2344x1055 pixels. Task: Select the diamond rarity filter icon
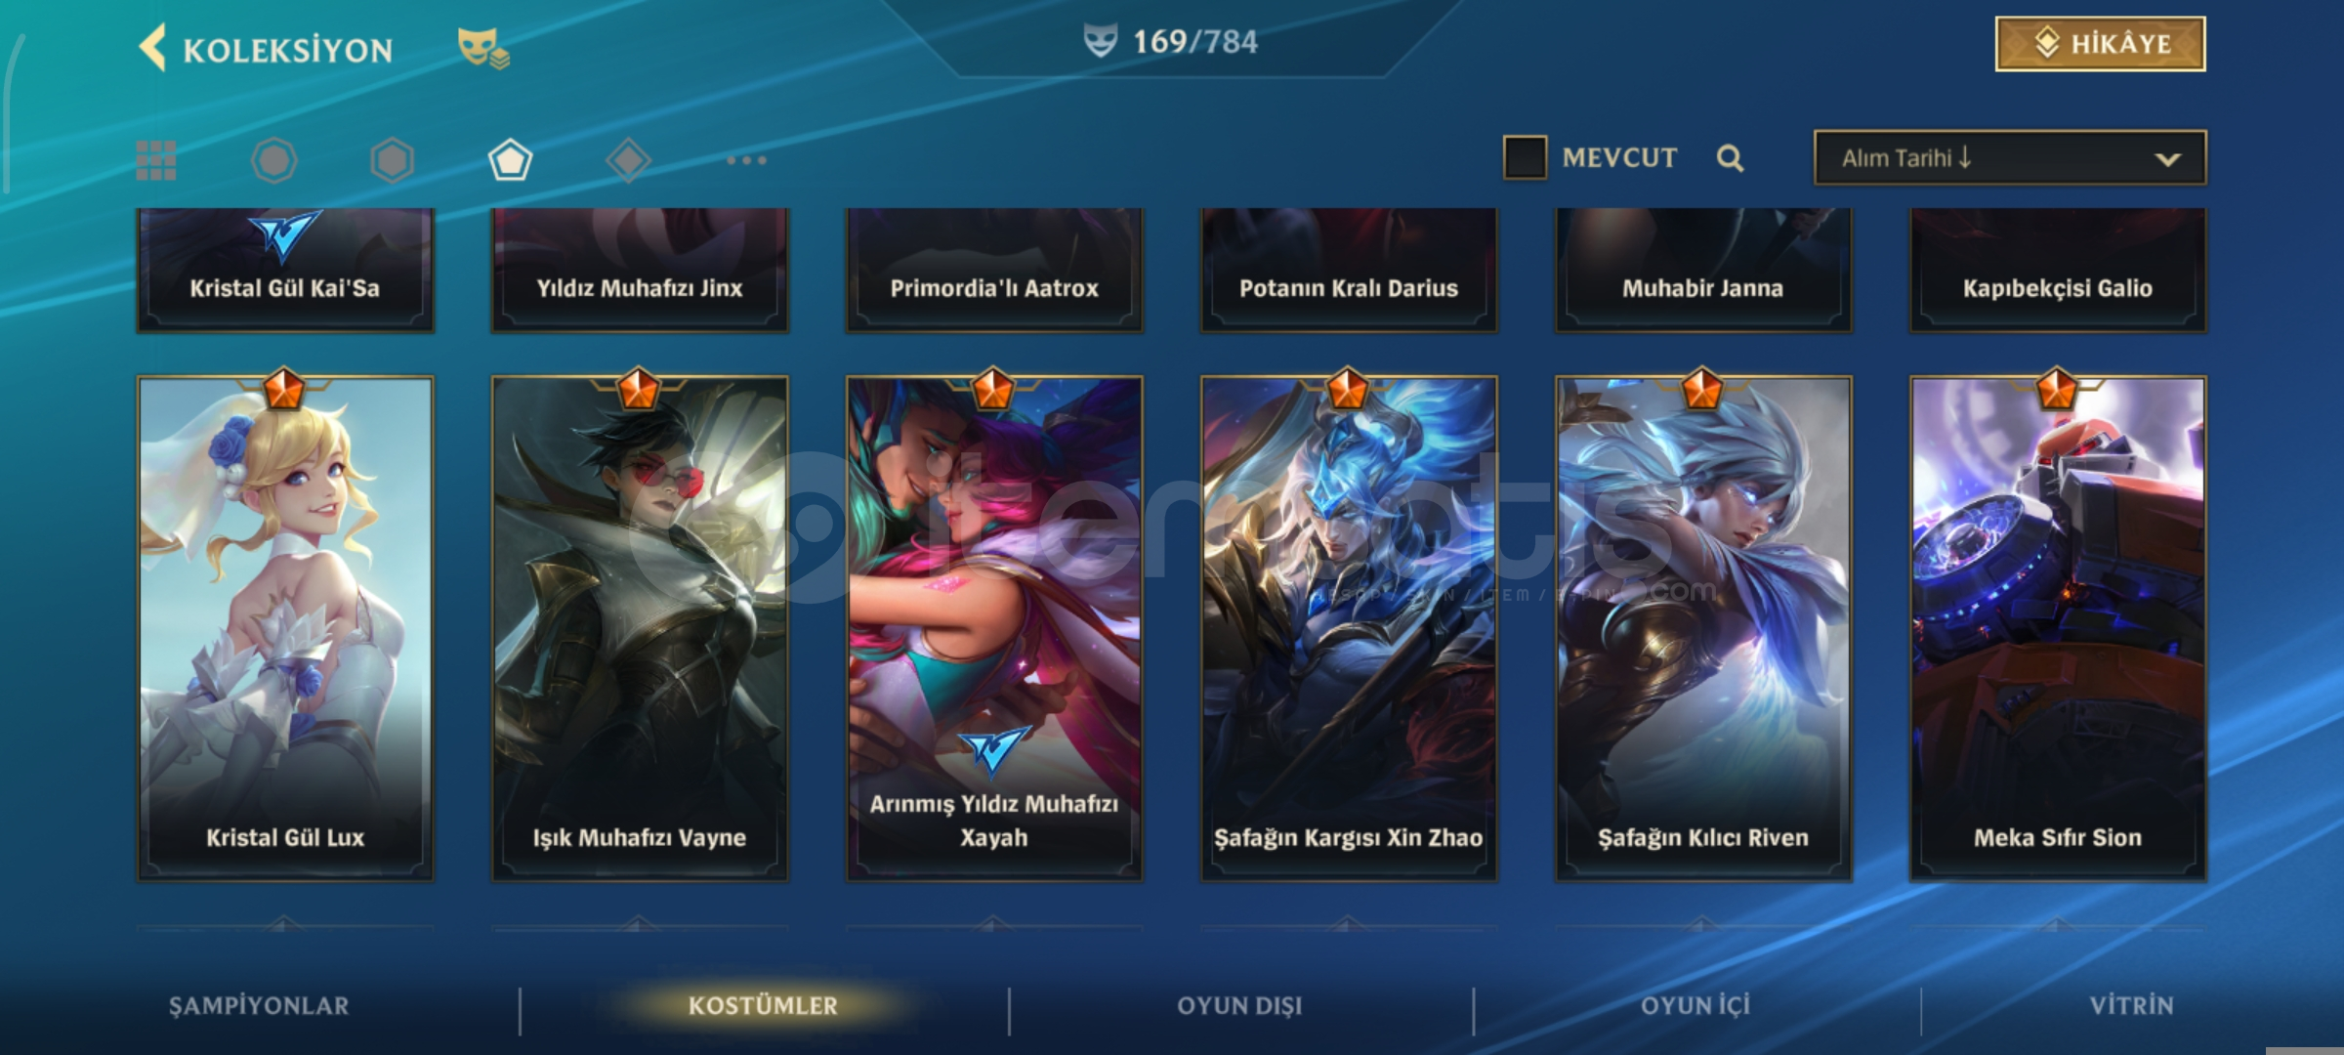628,160
